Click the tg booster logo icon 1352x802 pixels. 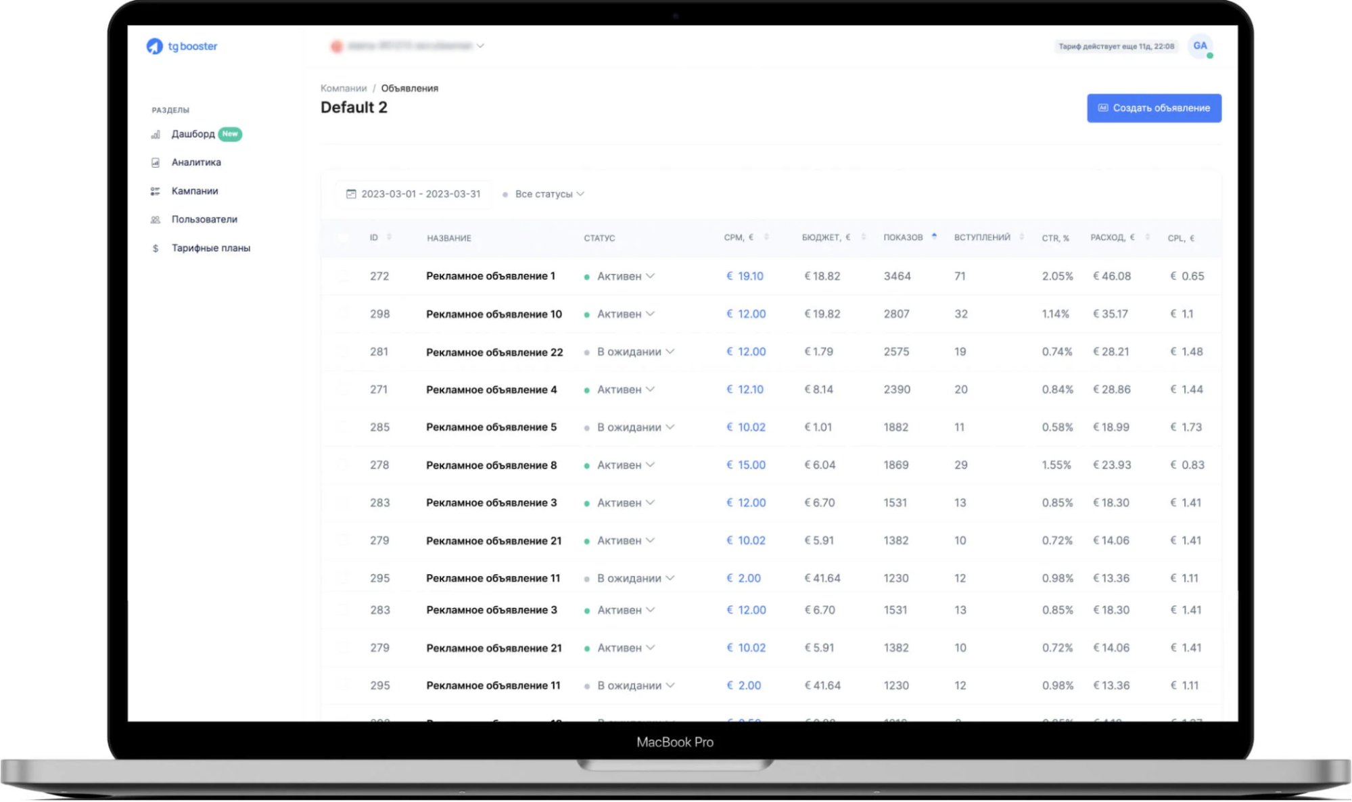point(154,46)
